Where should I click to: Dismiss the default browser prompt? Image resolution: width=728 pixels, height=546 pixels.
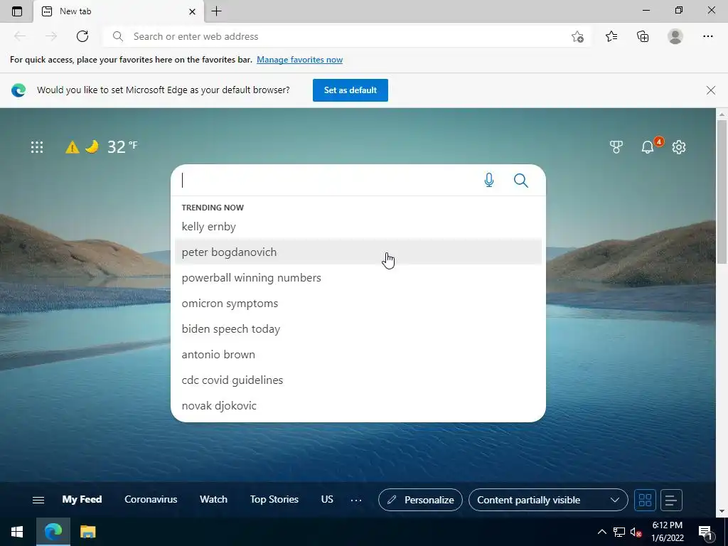710,90
